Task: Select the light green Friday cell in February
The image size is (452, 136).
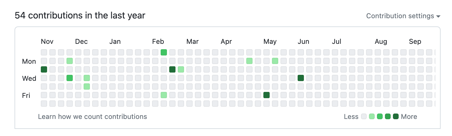Action: [x=164, y=95]
